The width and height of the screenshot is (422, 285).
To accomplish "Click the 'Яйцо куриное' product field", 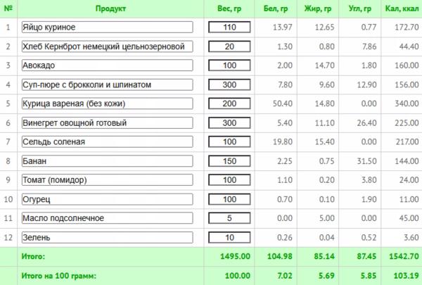I will coord(108,27).
